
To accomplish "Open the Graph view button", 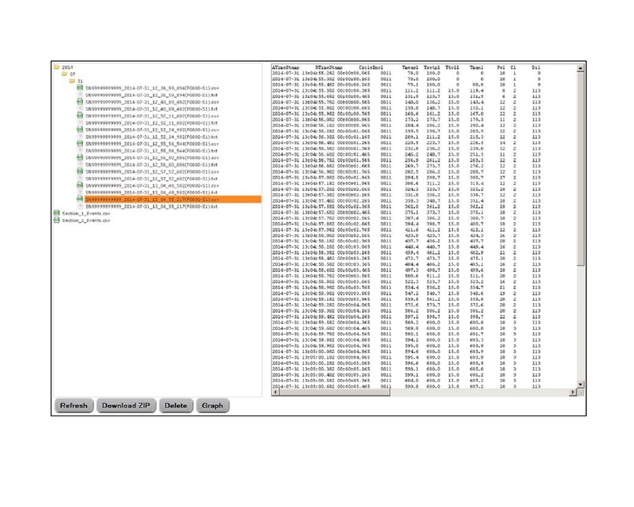I will coord(212,406).
